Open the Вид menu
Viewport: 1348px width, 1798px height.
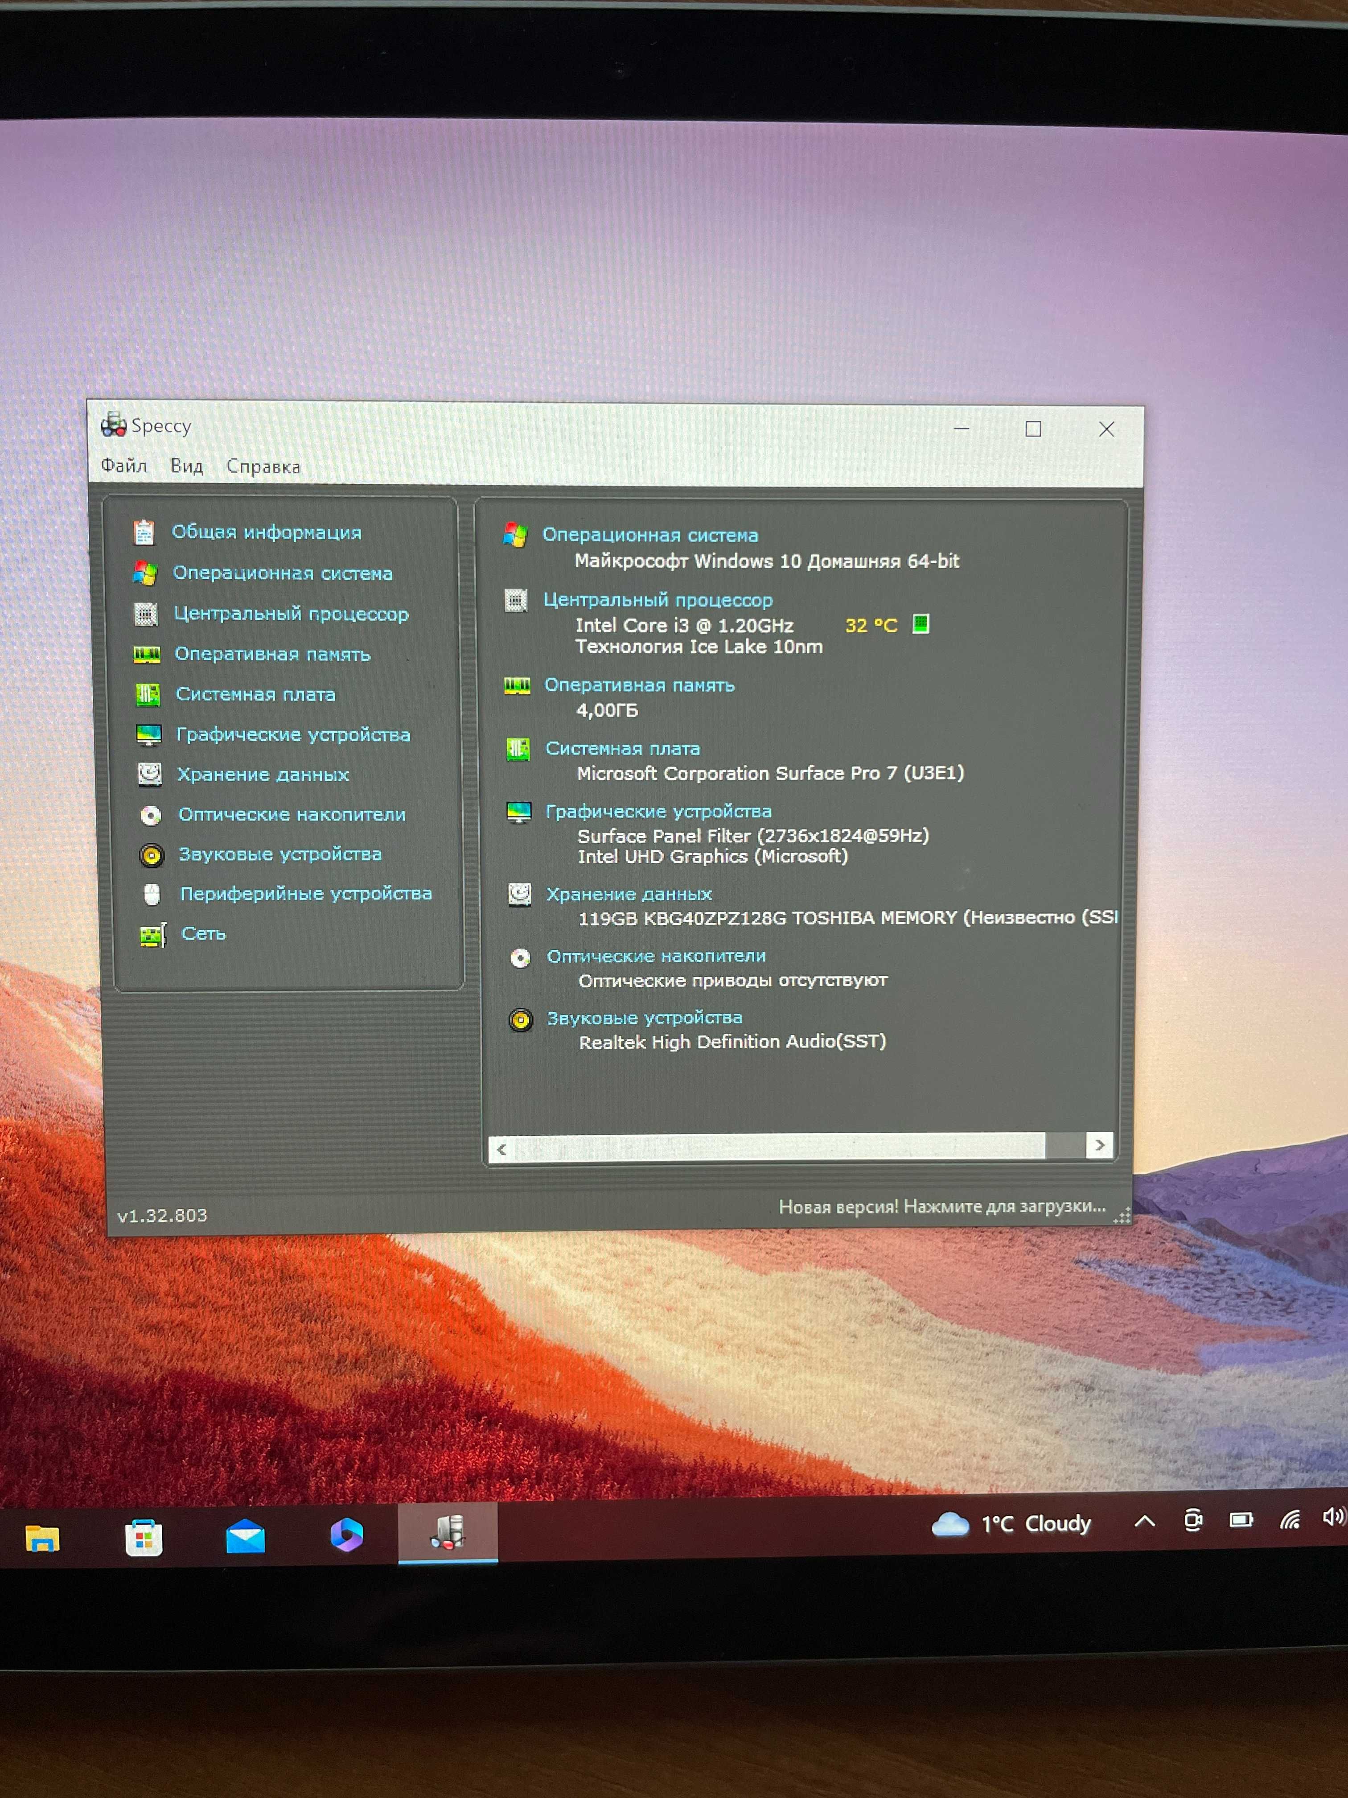[187, 466]
